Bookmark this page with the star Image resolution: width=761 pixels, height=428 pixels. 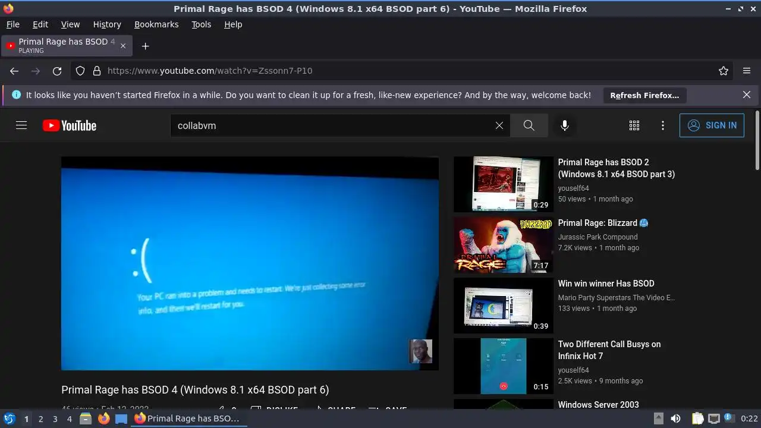pyautogui.click(x=724, y=71)
